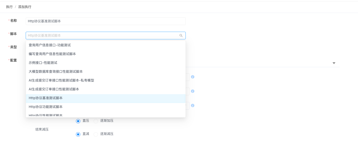Choose Http协议功能测试脚本 from the dropdown
The height and width of the screenshot is (141, 358).
click(106, 107)
